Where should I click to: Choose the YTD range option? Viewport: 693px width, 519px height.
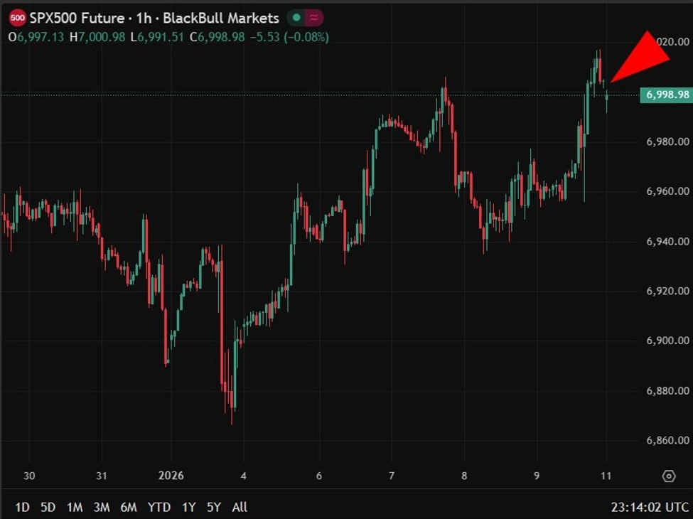[x=159, y=507]
